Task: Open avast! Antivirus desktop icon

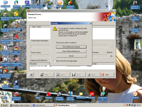Action: (16, 85)
